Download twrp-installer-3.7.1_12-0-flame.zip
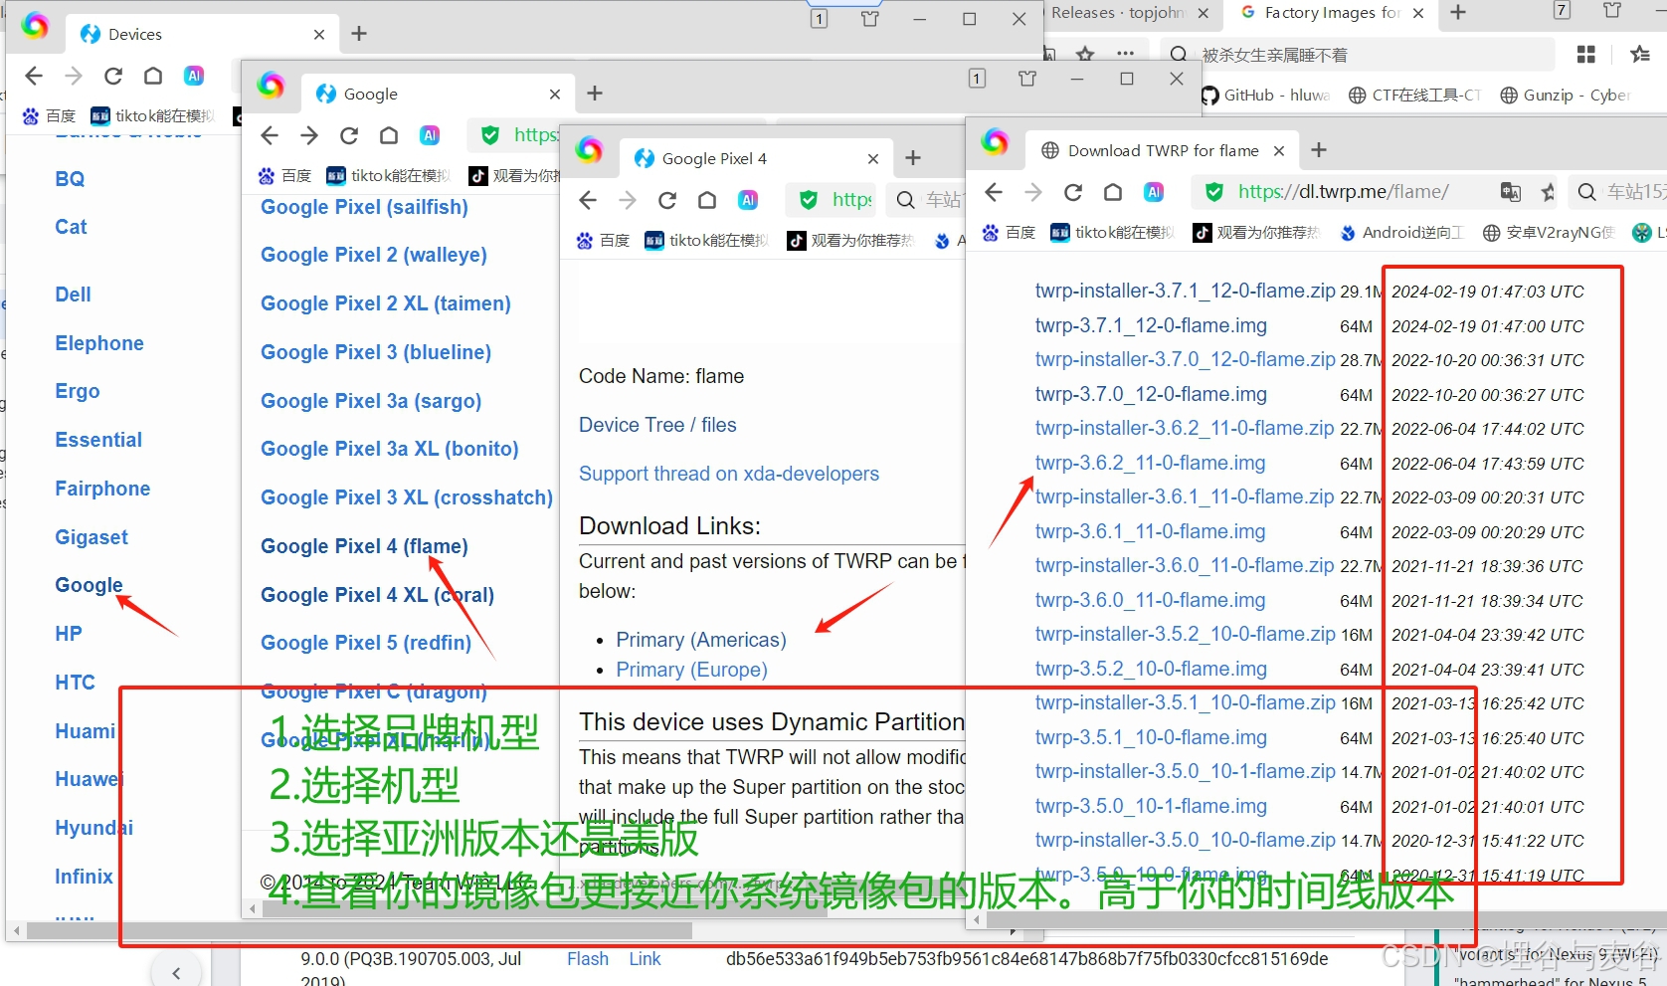The width and height of the screenshot is (1667, 986). pos(1185,291)
